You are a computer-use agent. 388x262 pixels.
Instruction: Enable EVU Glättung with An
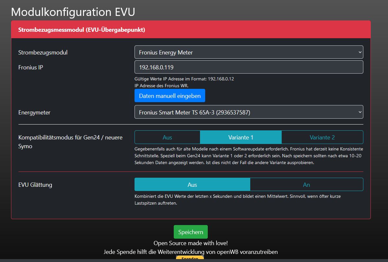click(x=306, y=185)
